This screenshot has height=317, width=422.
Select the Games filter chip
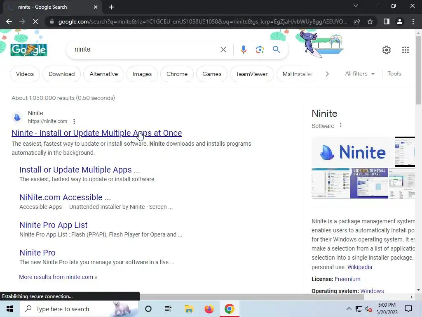pos(212,74)
